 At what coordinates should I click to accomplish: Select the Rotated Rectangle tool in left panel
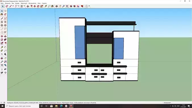pyautogui.click(x=5, y=22)
